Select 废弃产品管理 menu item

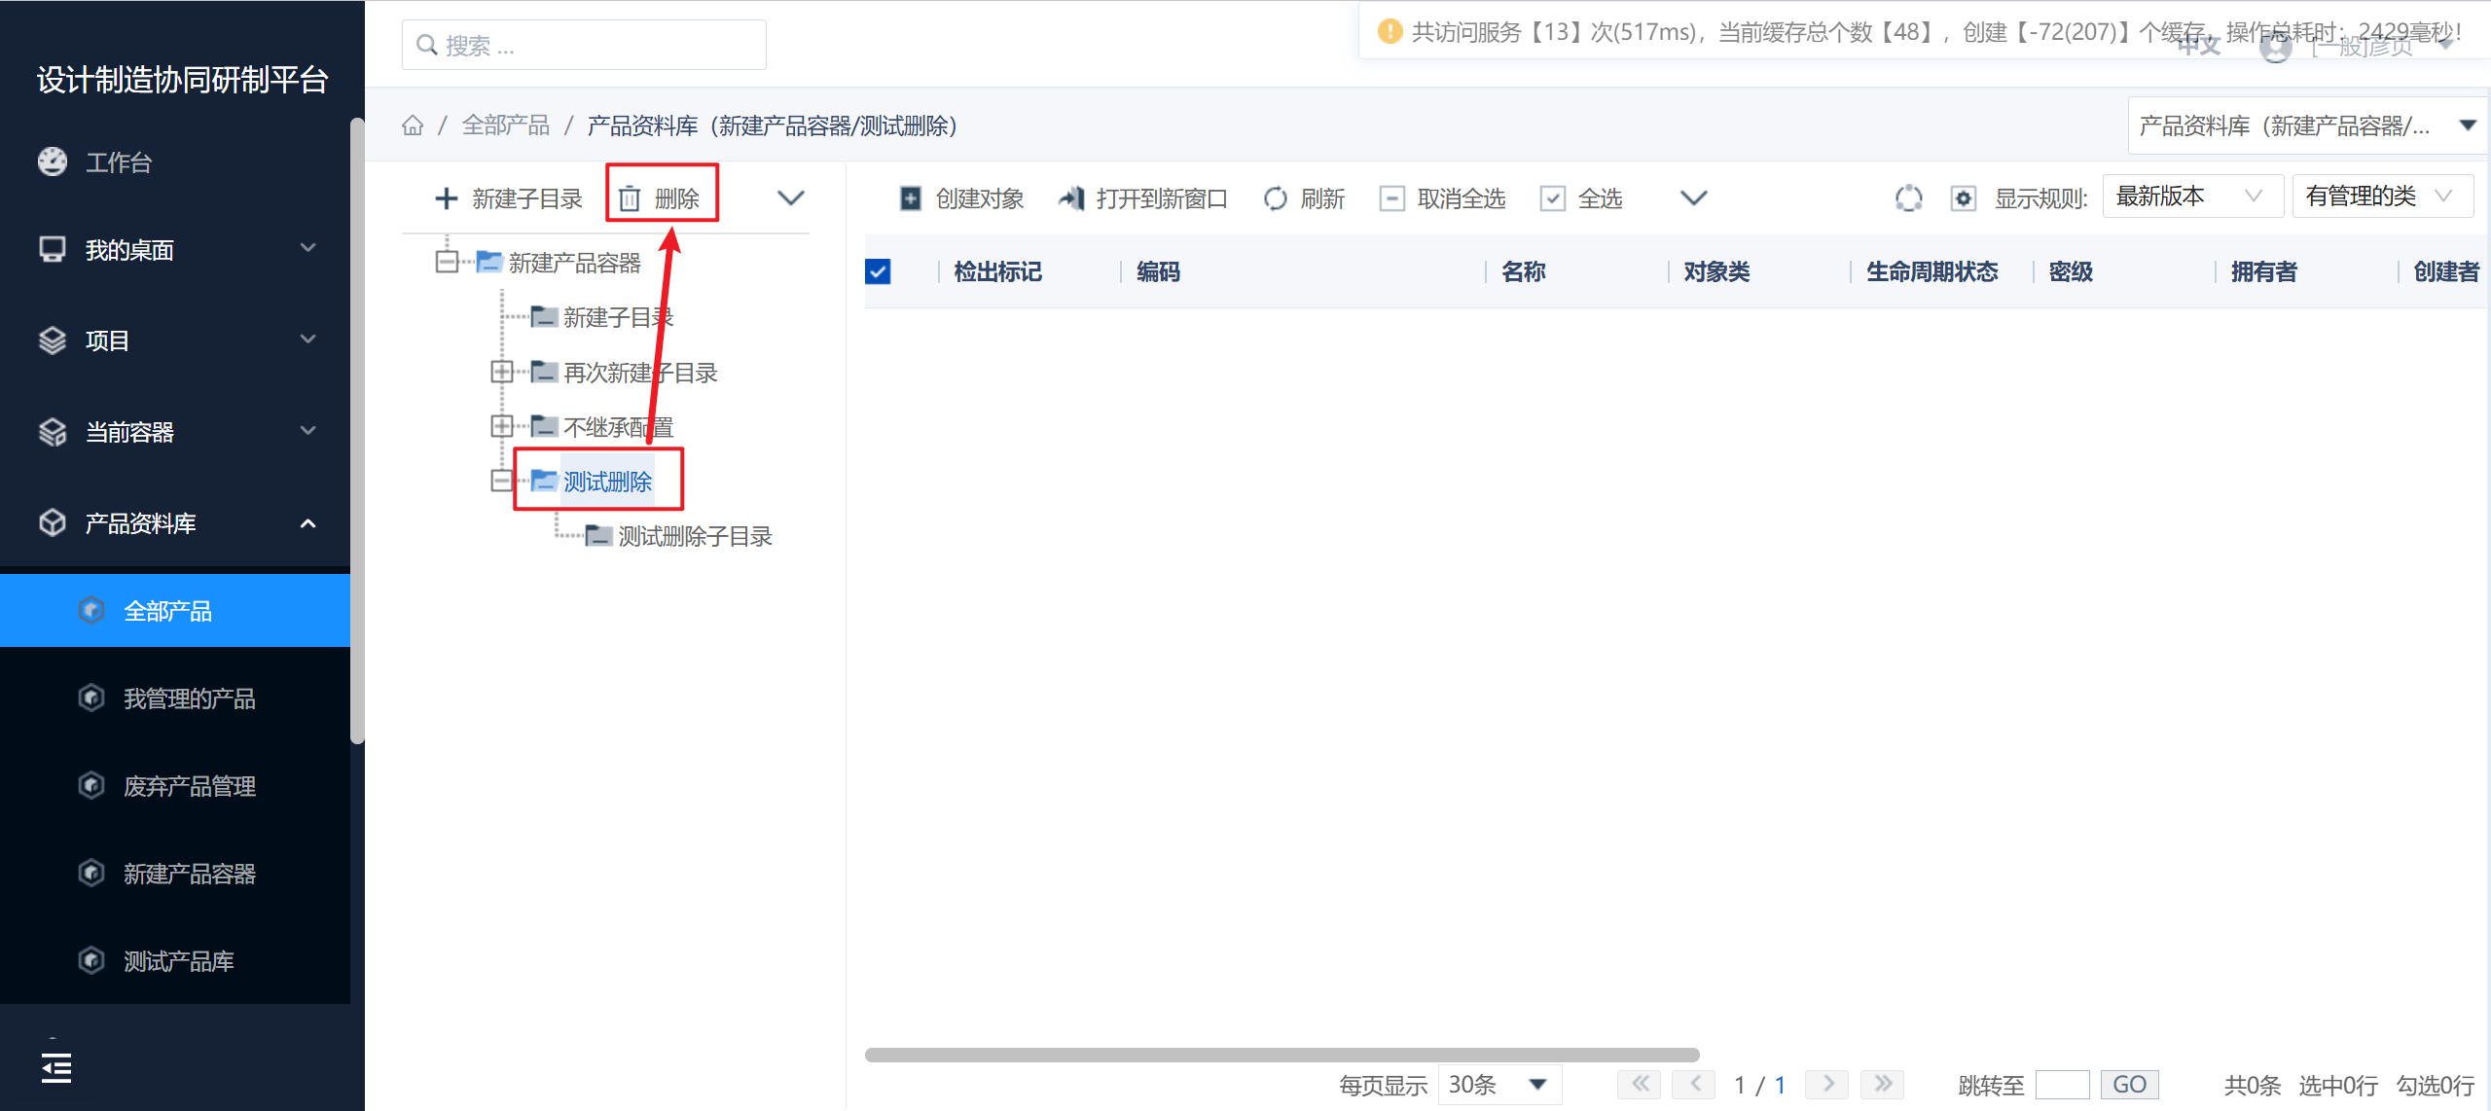pyautogui.click(x=175, y=786)
